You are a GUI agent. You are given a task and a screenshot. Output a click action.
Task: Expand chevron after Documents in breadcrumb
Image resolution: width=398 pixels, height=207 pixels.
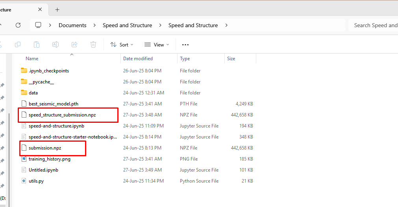[94, 25]
